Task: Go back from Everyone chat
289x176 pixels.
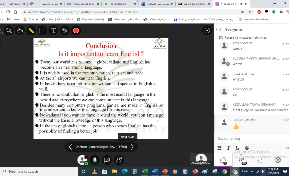Action: [x=220, y=29]
